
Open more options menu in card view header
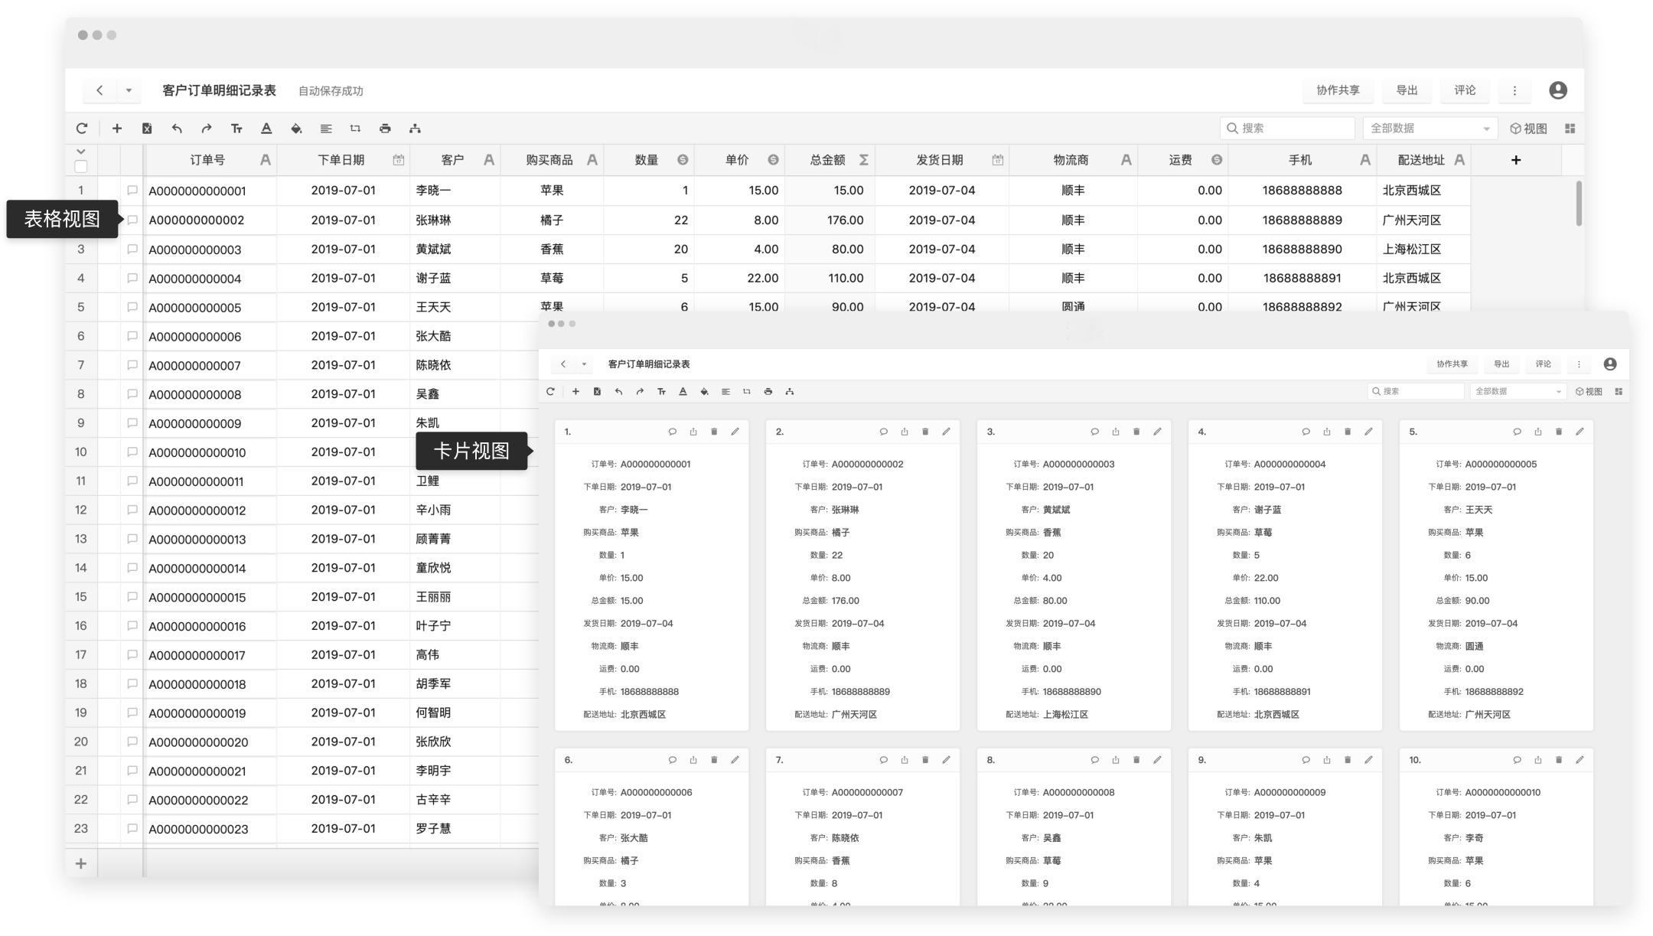1579,364
